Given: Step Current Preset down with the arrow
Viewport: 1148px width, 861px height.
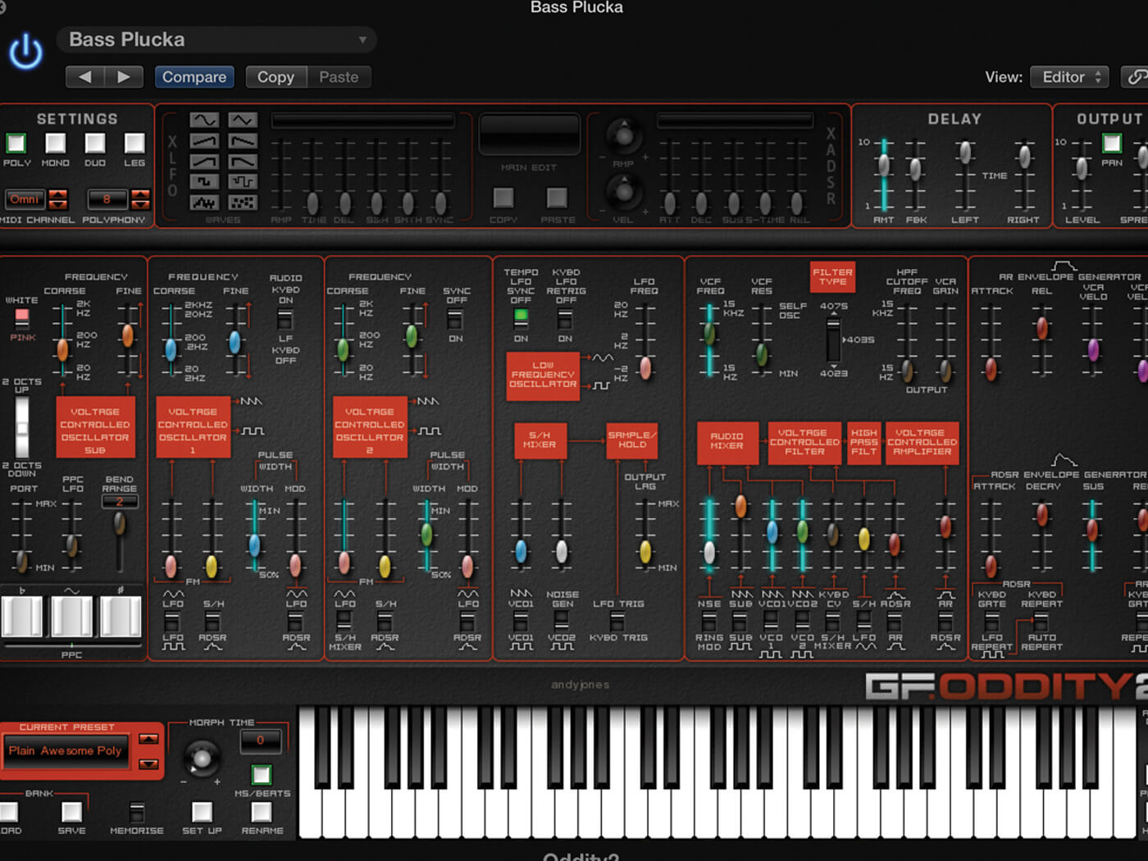Looking at the screenshot, I should 148,764.
